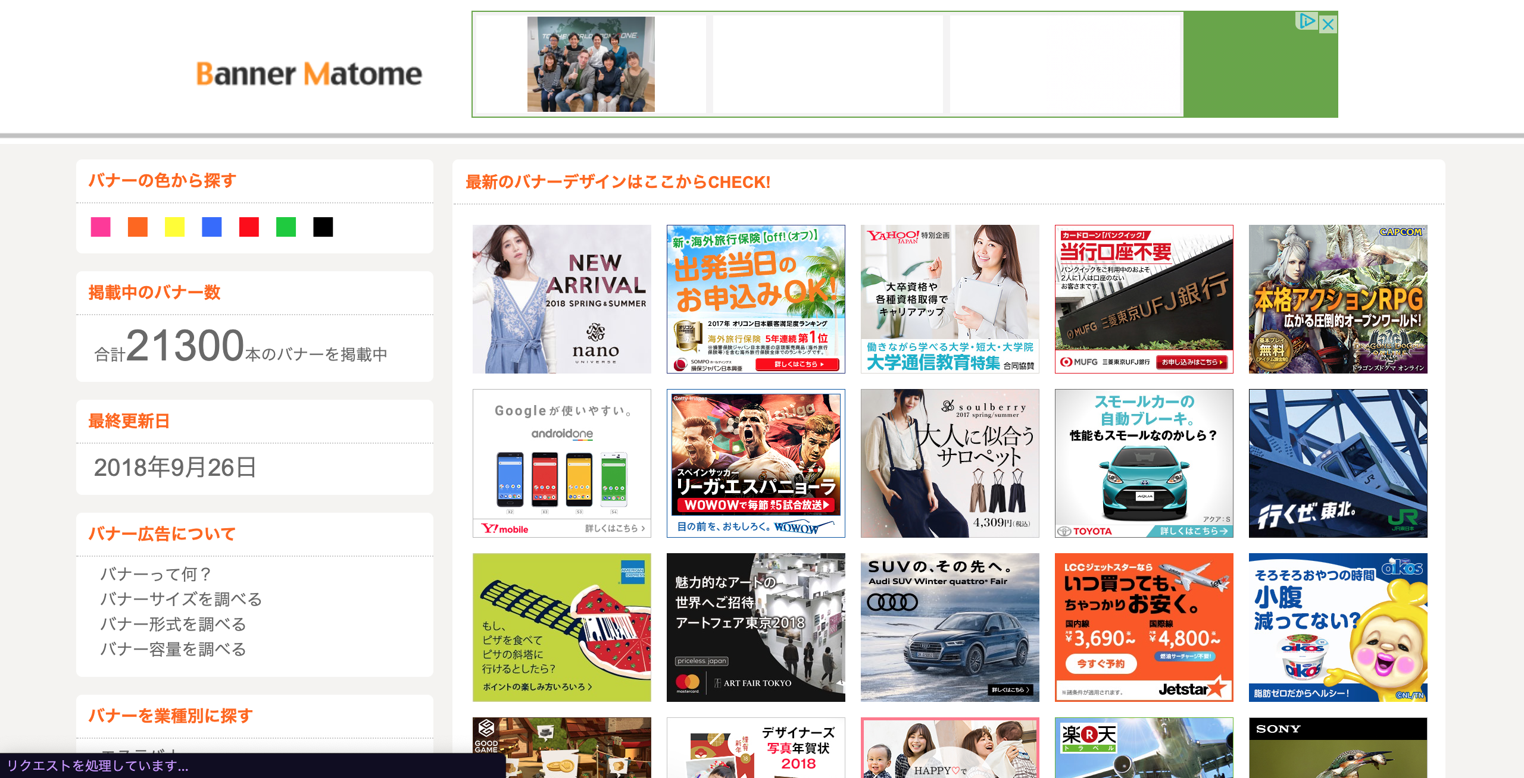
Task: Open the Capcom 本格アクションRPG banner
Action: (x=1338, y=299)
